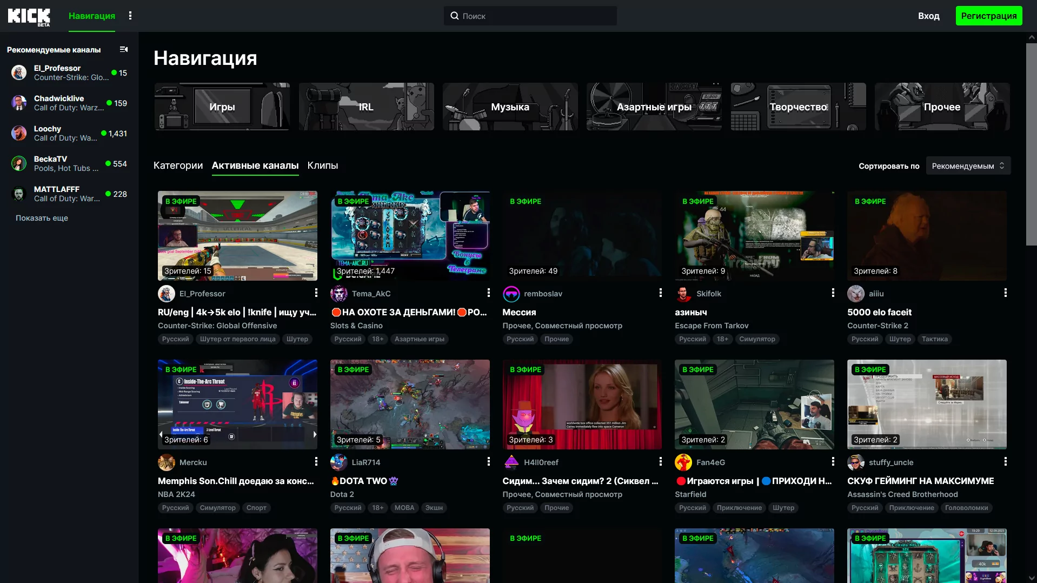This screenshot has width=1037, height=583.
Task: Click the page vertical scrollbar thumb
Action: [1032, 144]
